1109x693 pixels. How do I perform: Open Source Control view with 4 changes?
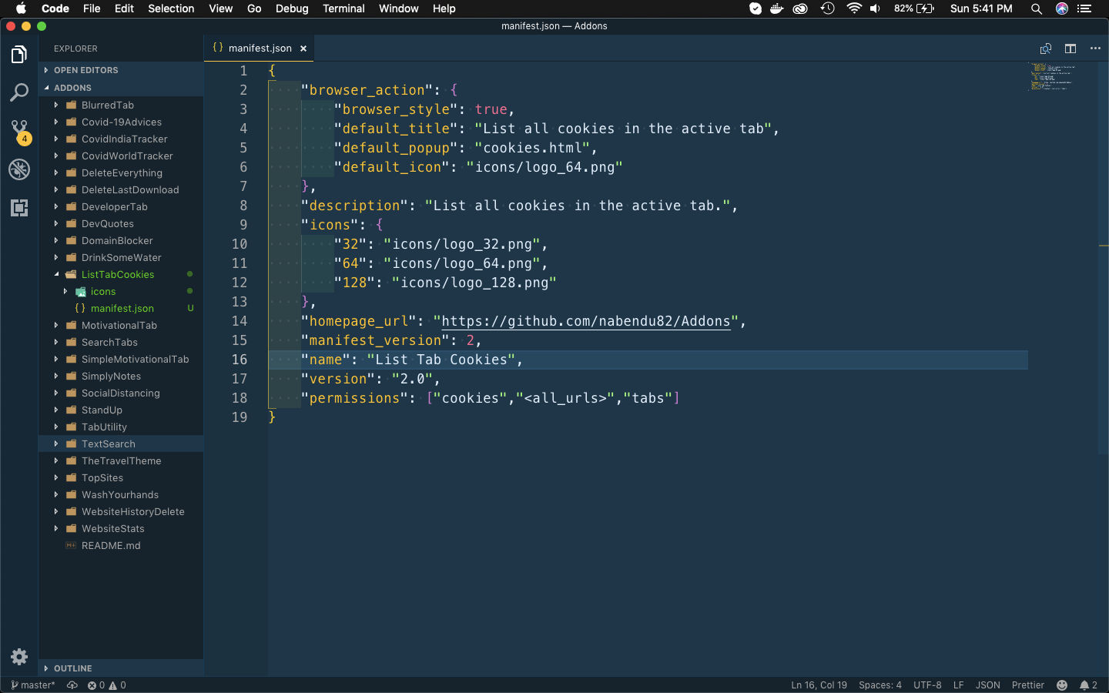coord(19,131)
